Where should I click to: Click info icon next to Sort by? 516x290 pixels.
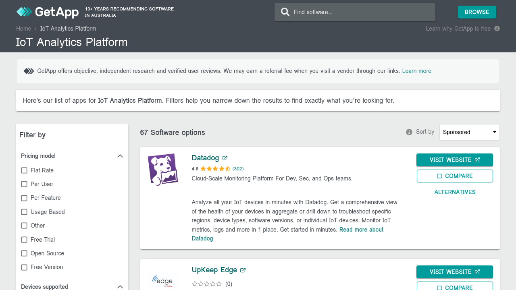[x=409, y=132]
